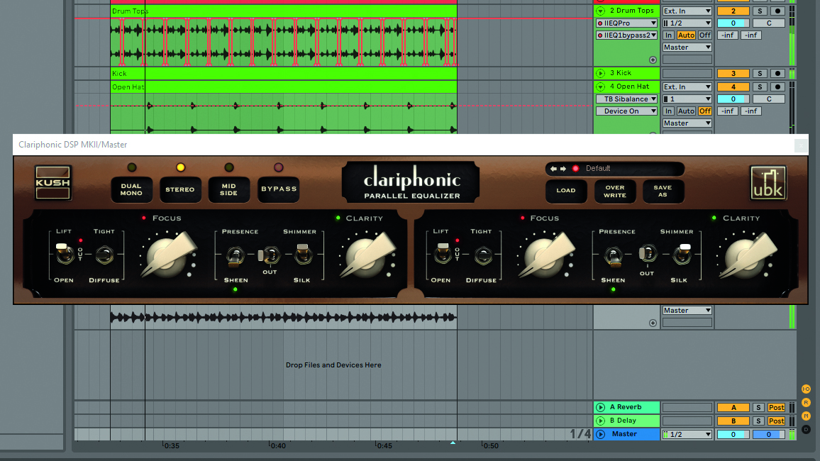Flip the left channel Clarity Out switch
Screen dimensions: 820x461
coord(269,255)
